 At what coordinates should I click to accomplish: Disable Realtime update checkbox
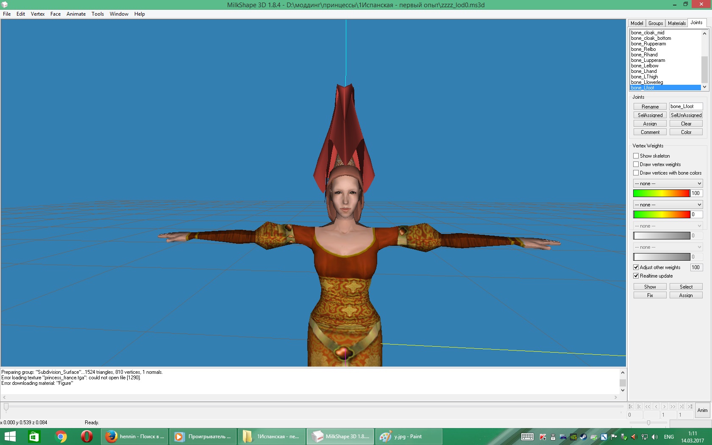click(x=636, y=276)
